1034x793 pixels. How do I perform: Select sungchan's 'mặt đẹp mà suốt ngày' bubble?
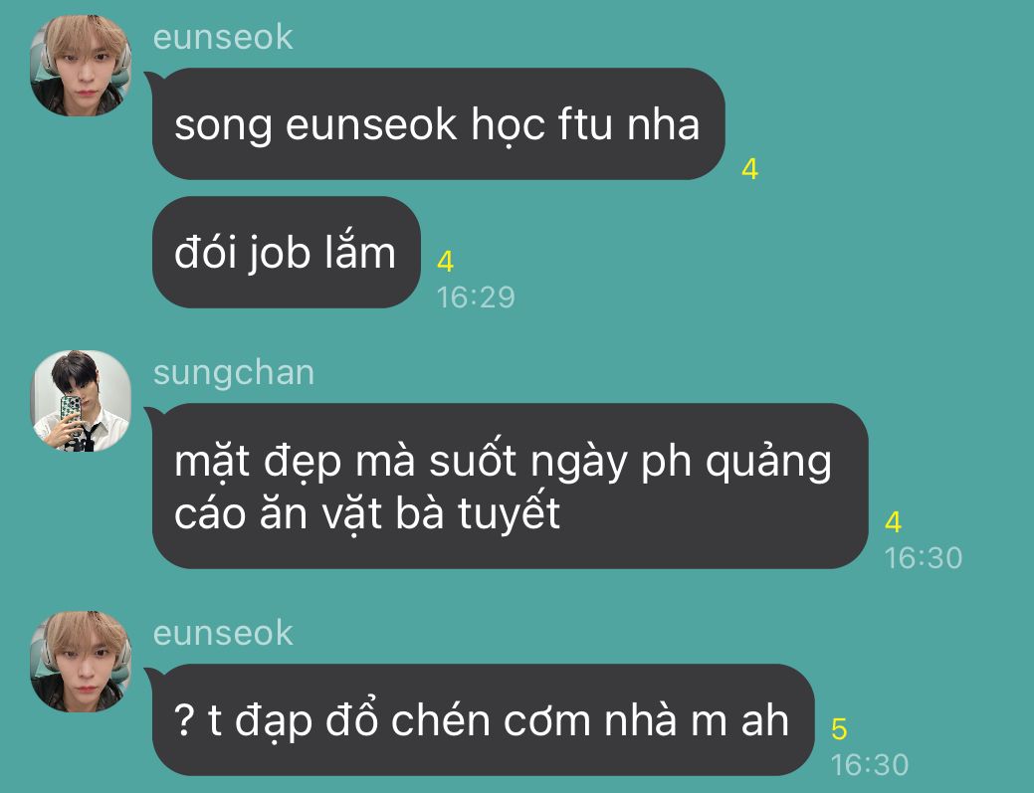(x=510, y=486)
